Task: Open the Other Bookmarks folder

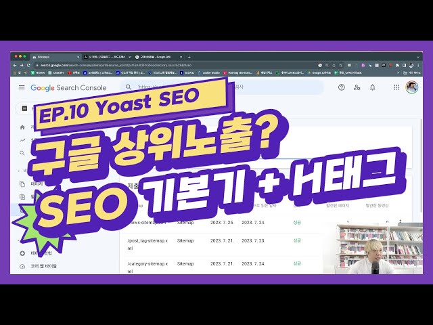Action: tap(412, 72)
